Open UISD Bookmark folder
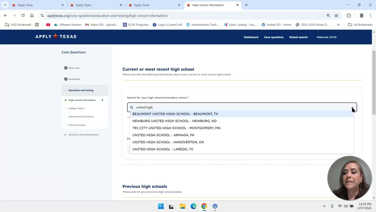This screenshot has height=212, width=376. click(18, 25)
